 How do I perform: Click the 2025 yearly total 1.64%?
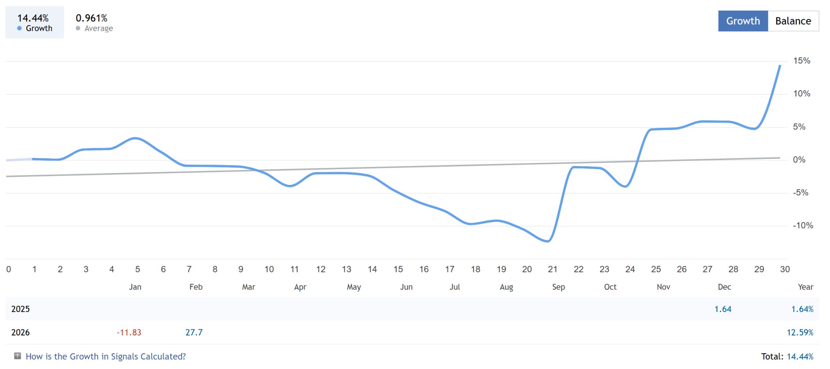click(x=802, y=309)
